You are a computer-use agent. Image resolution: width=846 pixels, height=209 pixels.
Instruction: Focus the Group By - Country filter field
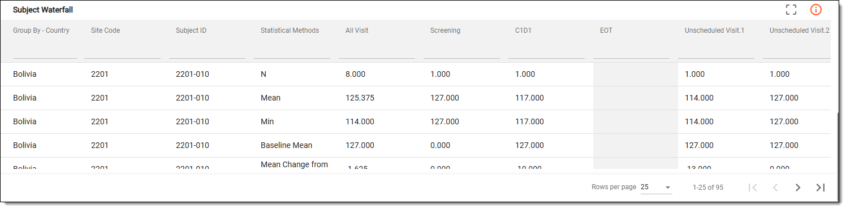pyautogui.click(x=45, y=51)
